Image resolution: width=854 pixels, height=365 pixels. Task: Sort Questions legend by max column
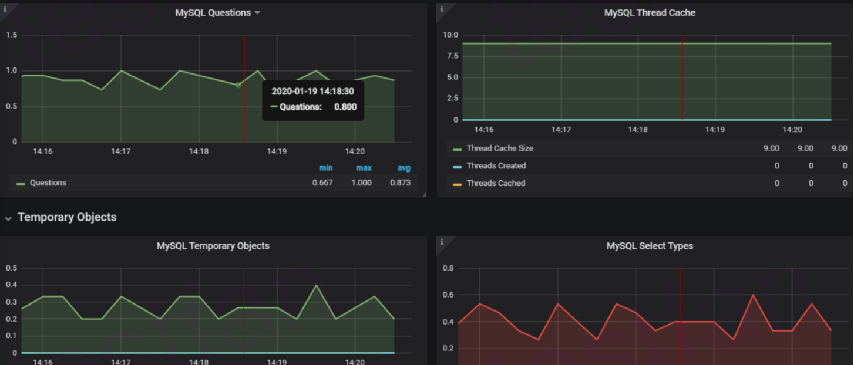tap(364, 168)
